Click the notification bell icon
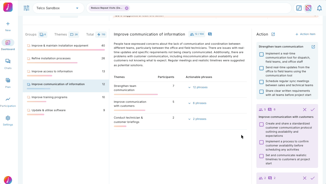Viewport: 326px width, 184px height. pyautogui.click(x=319, y=8)
